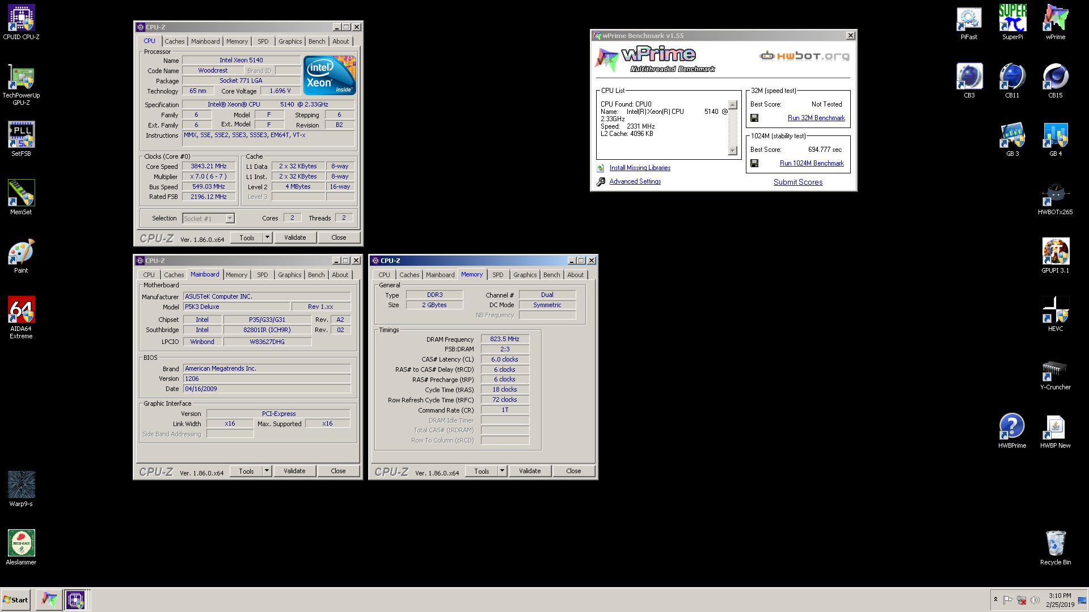Click the taskbar clock showing 3:10 PM
This screenshot has height=612, width=1089.
click(x=1060, y=600)
